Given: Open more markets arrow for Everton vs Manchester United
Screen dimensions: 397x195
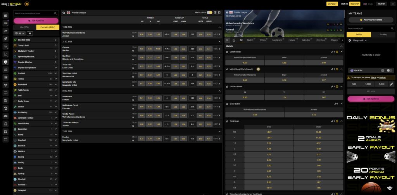Looking at the screenshot, I should 219,139.
